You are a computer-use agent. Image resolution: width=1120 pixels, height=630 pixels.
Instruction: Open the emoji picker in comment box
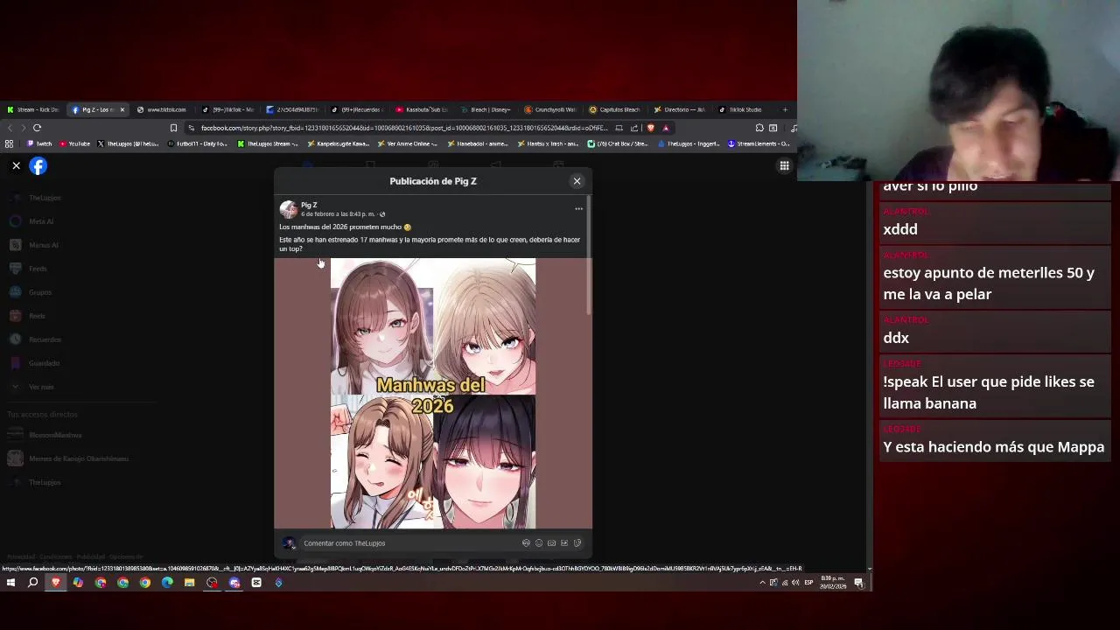pyautogui.click(x=539, y=543)
